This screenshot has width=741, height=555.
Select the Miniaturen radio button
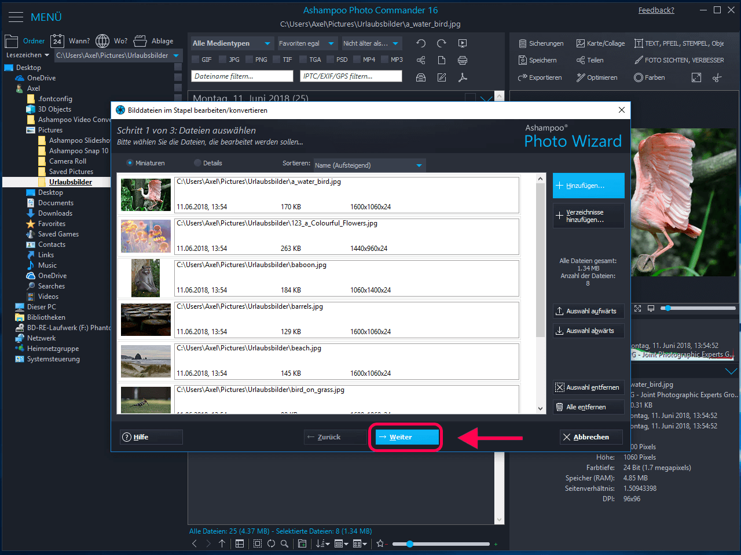click(x=130, y=163)
